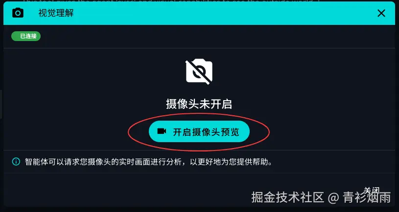Close the 视觉理解 dialog with the X
The width and height of the screenshot is (399, 212).
pyautogui.click(x=381, y=13)
